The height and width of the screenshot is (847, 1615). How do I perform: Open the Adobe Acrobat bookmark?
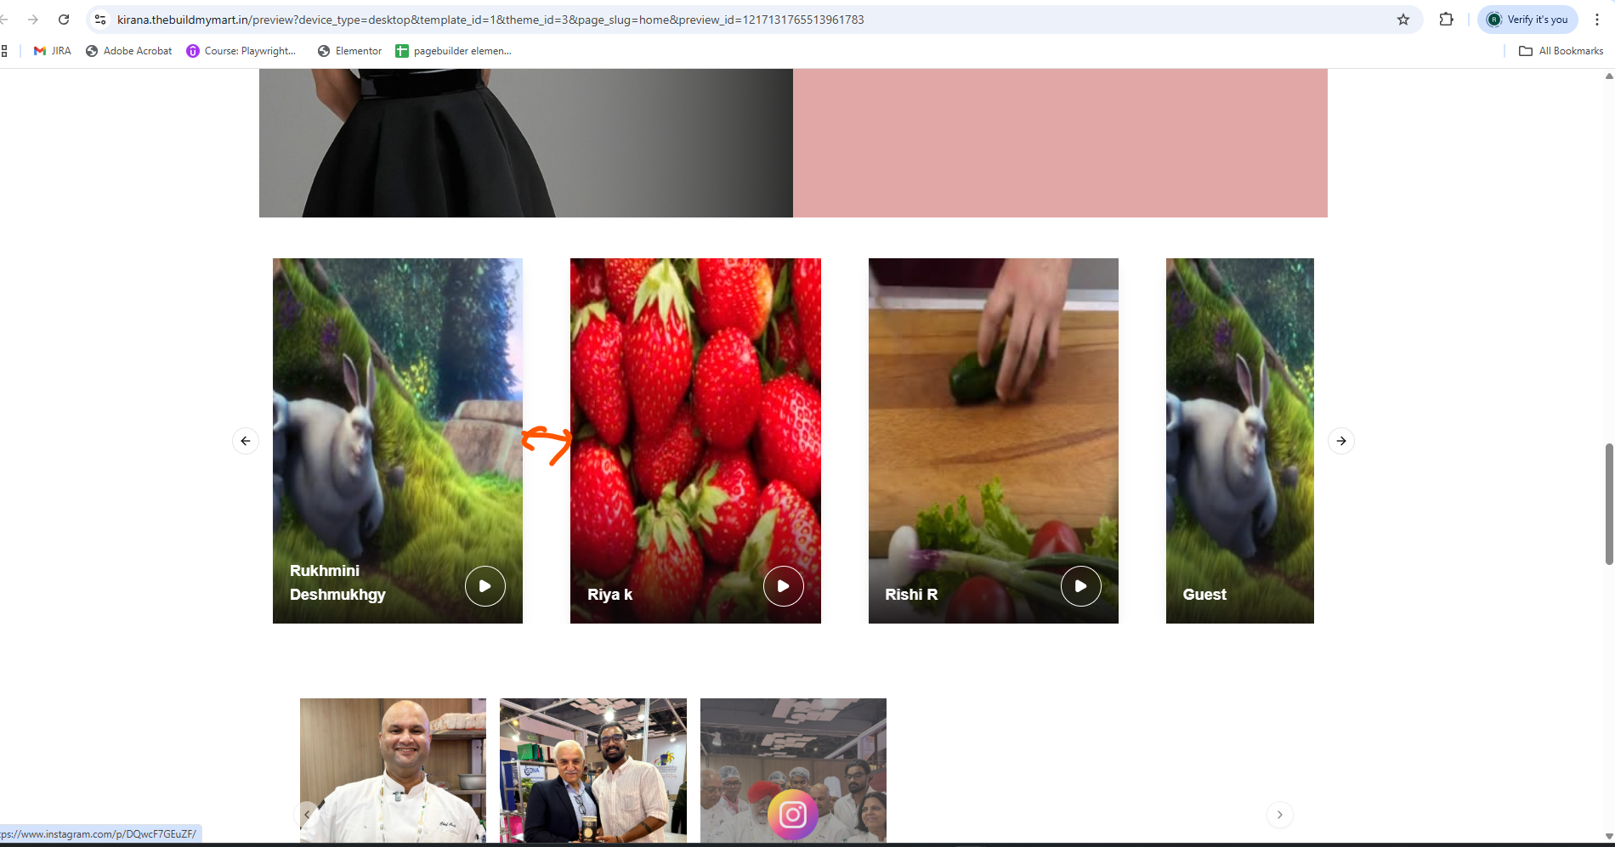[x=129, y=51]
